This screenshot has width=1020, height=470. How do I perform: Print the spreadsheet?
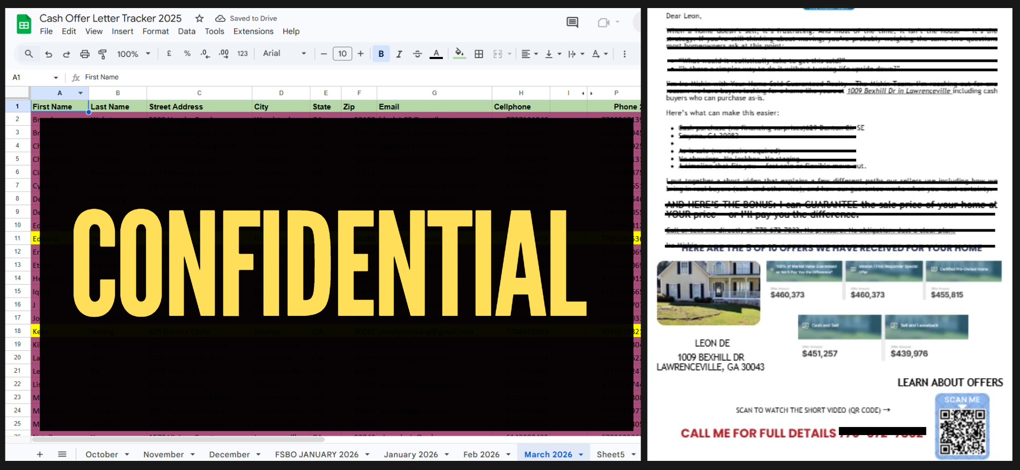tap(85, 54)
